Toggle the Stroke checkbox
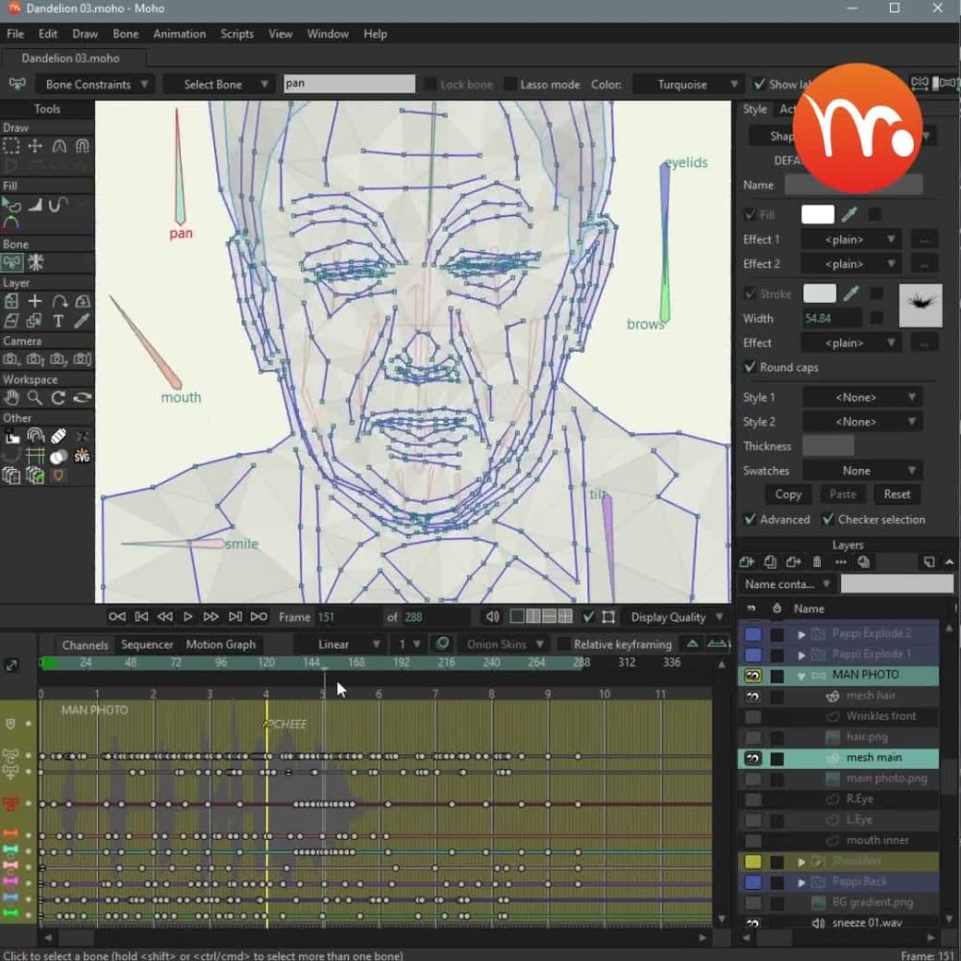961x961 pixels. coord(750,293)
